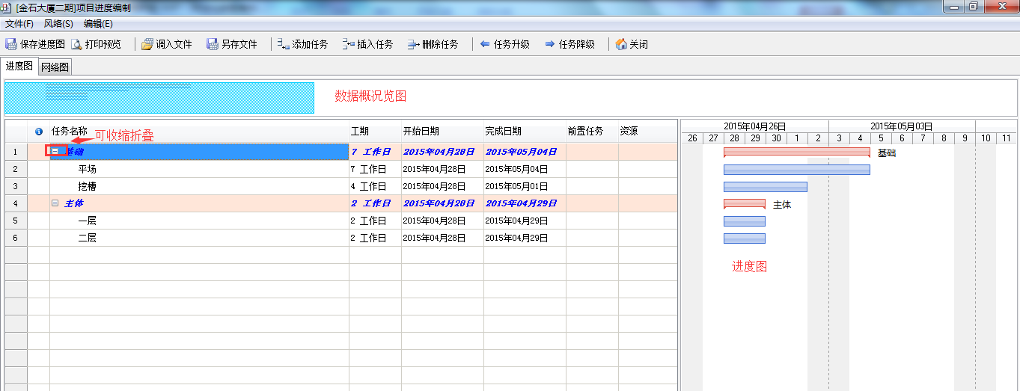Click Delete Task (删除任务) toolbar icon
Viewport: 1020px width, 391px height.
pos(413,44)
